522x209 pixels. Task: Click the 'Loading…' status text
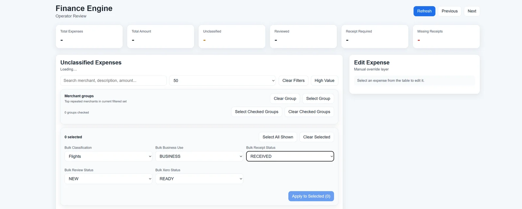point(69,69)
